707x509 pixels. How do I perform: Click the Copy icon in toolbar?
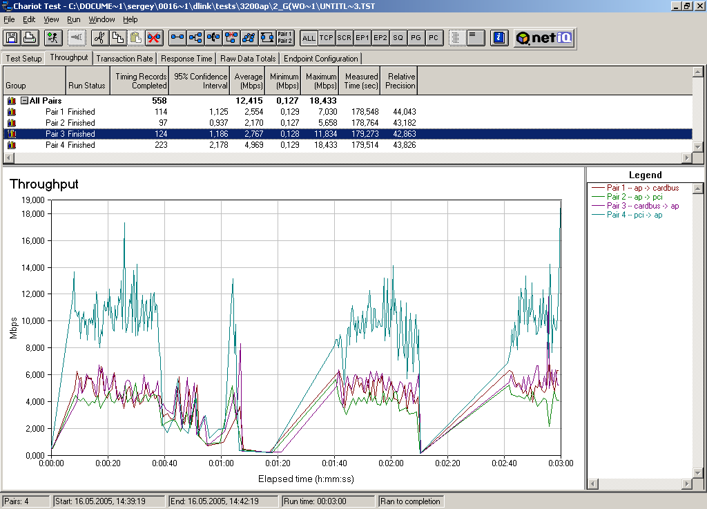click(117, 37)
